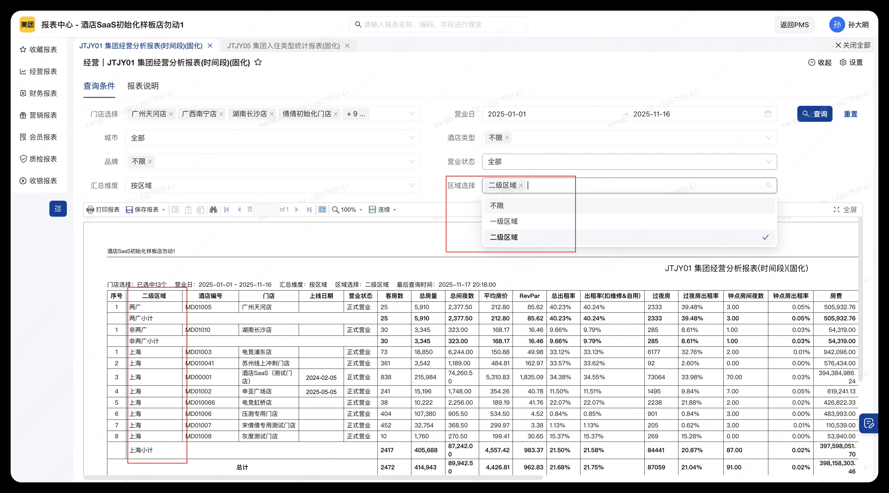Jump to first page using navigation icon

tap(227, 210)
